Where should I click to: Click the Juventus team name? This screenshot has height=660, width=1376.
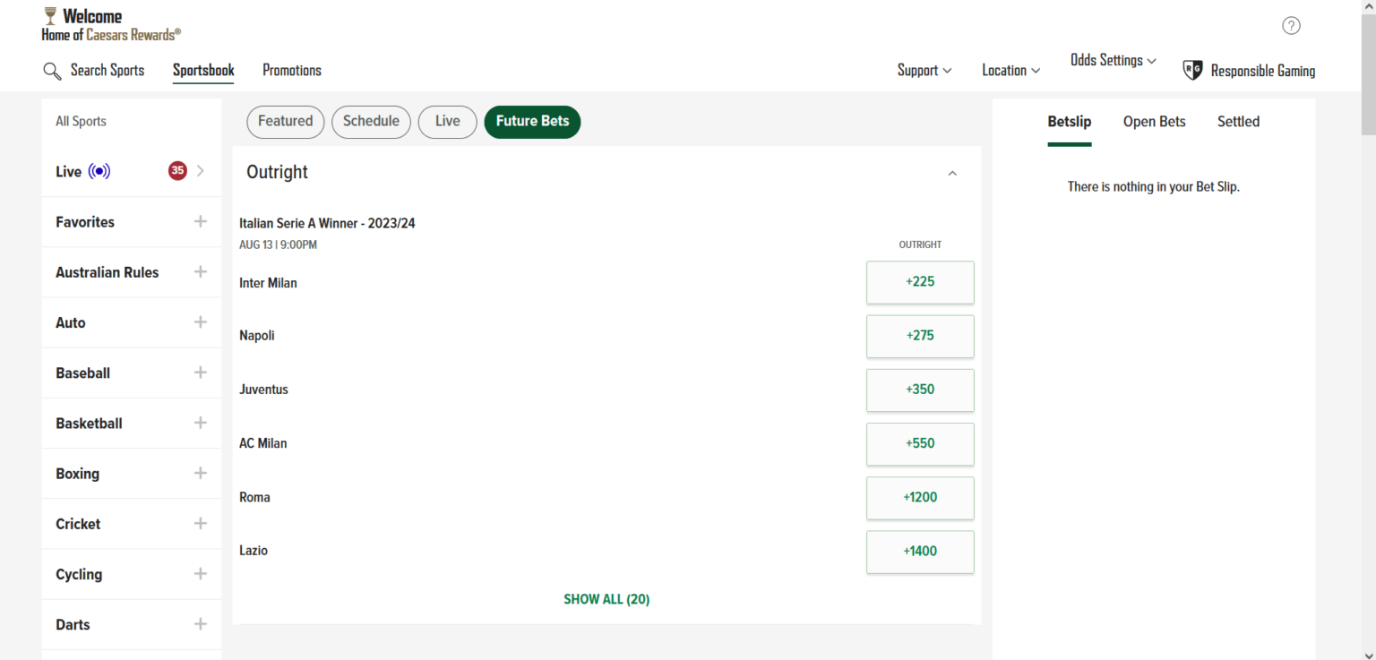tap(263, 390)
